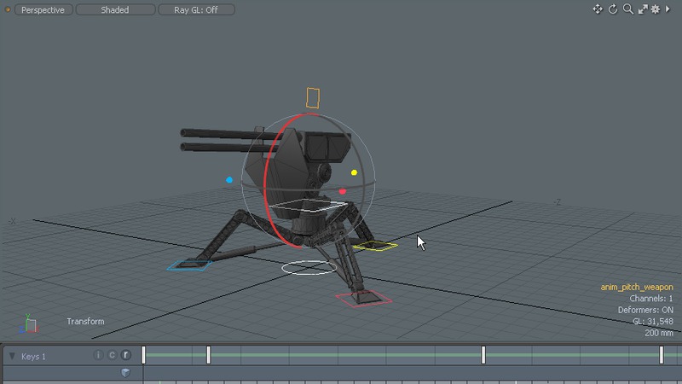Expand the viewport controls arrow at top right
Viewport: 682px width, 384px height.
pyautogui.click(x=669, y=9)
